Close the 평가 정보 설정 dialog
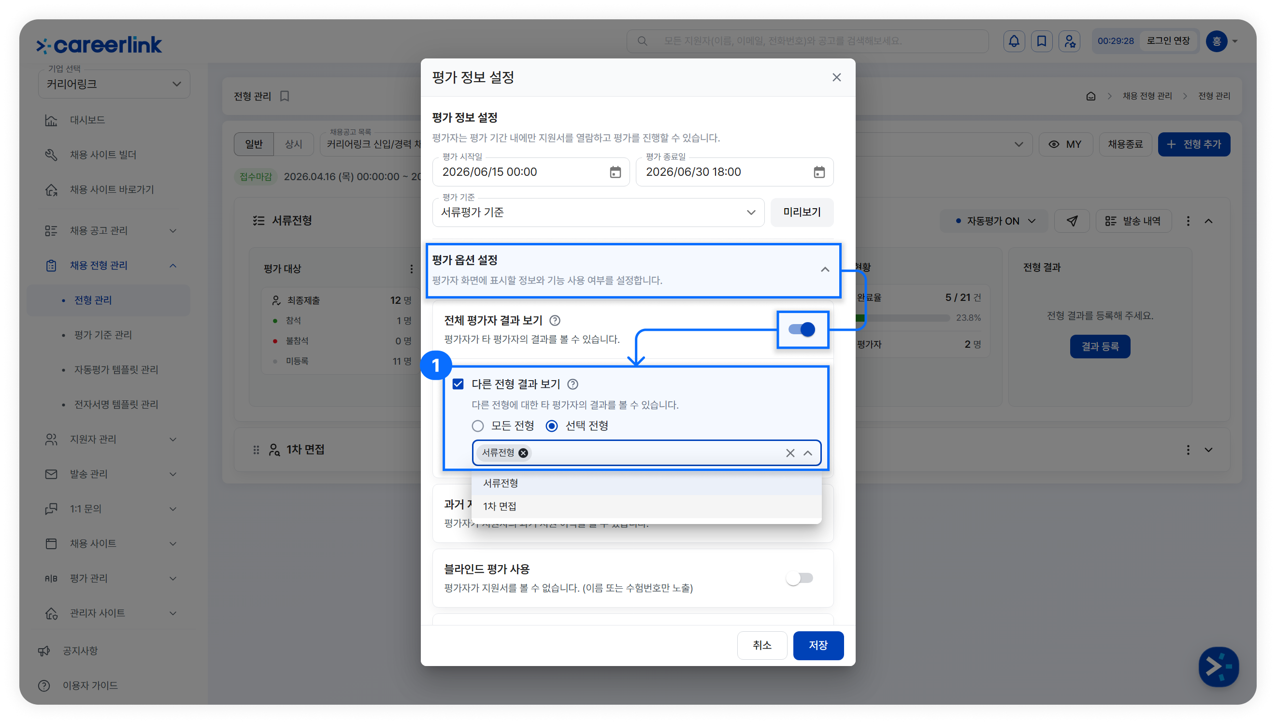The width and height of the screenshot is (1276, 724). coord(836,77)
